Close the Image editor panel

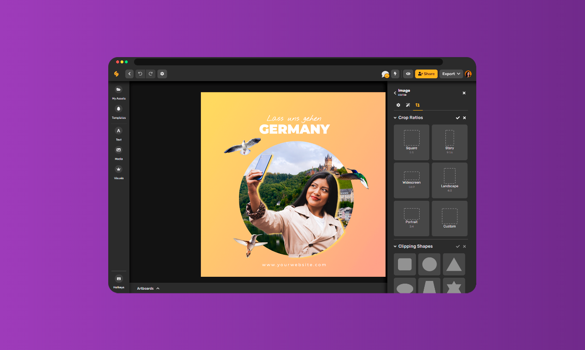pos(464,93)
